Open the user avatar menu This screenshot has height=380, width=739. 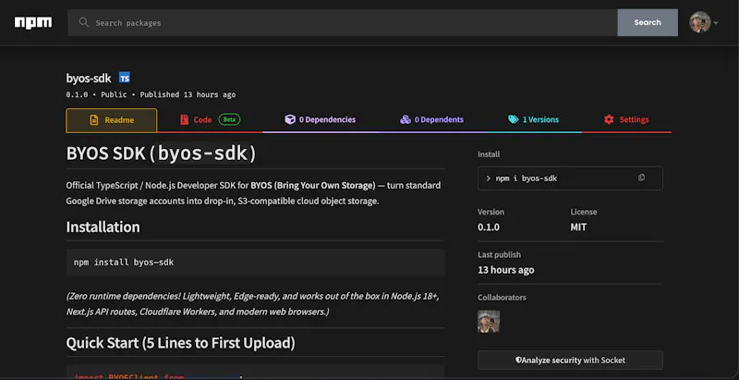[700, 22]
